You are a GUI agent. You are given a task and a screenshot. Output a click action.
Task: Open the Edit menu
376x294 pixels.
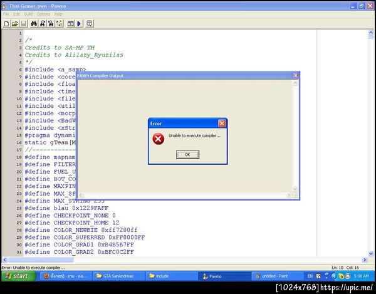[16, 14]
